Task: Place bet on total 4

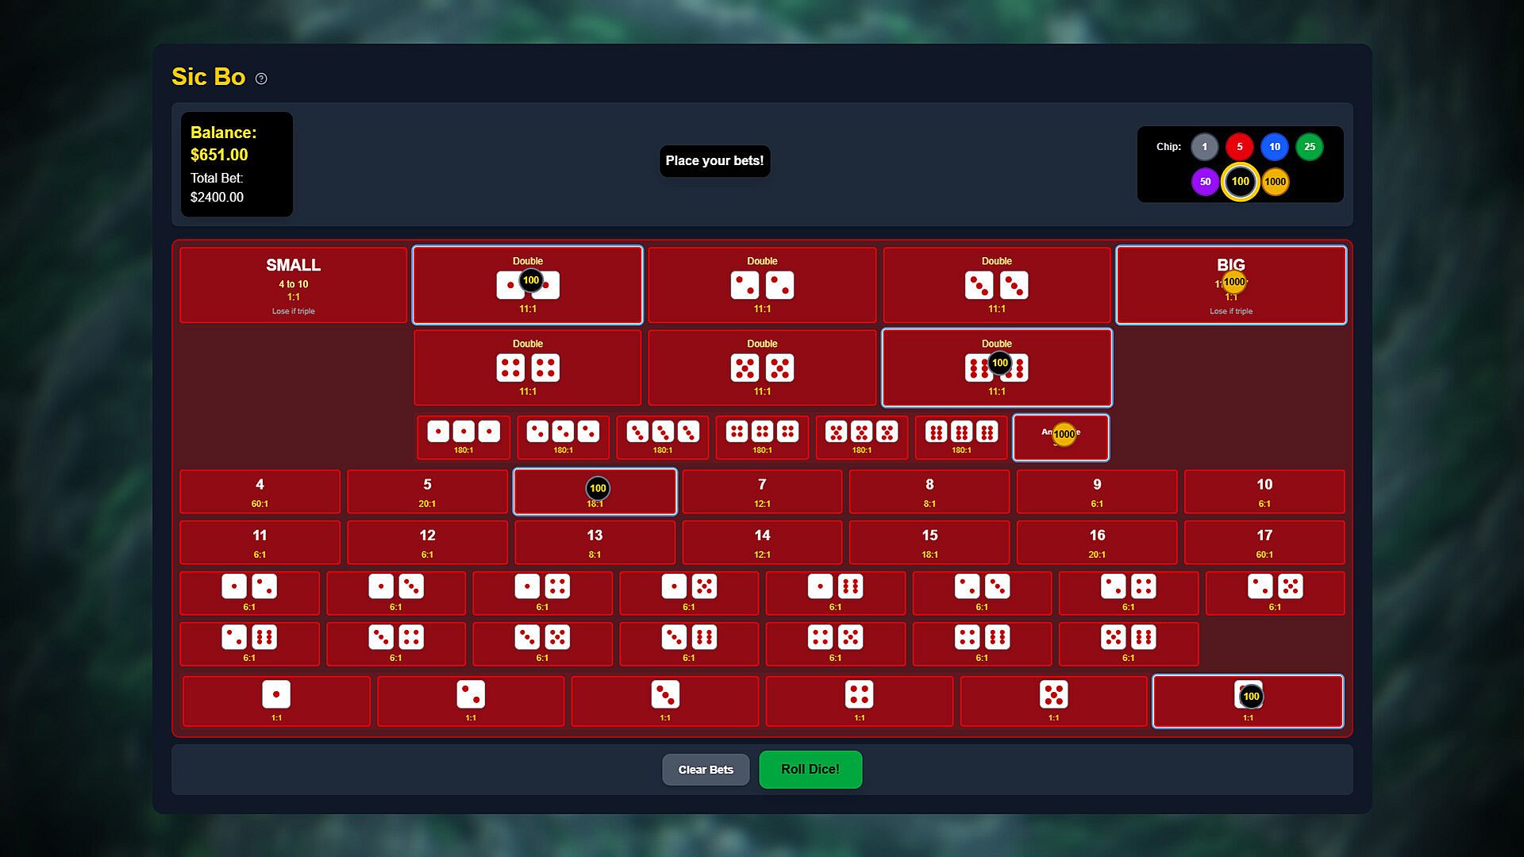Action: (260, 491)
